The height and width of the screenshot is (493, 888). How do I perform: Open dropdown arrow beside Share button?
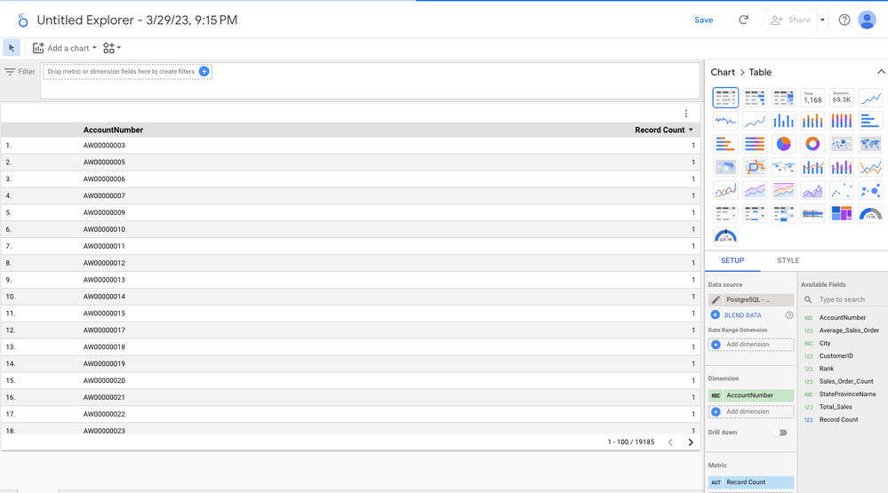822,20
